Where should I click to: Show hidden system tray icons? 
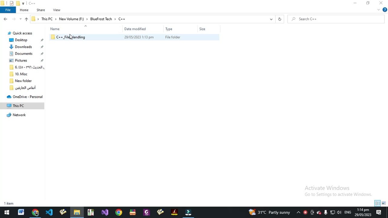tap(298, 212)
